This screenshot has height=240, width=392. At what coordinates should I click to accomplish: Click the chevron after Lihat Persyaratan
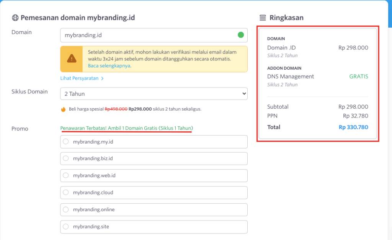tap(102, 78)
